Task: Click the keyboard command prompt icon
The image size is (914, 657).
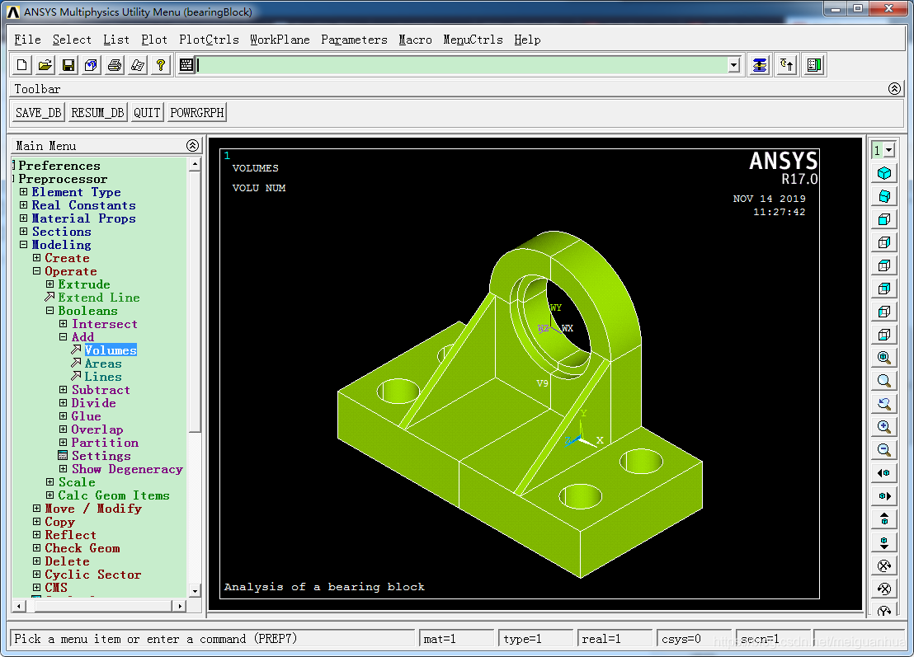Action: click(186, 65)
